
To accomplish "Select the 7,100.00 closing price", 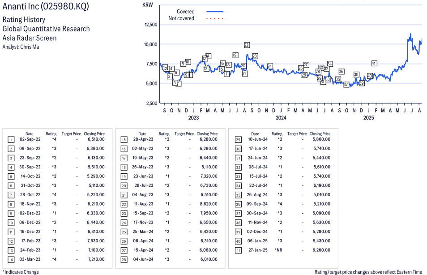I will [96, 250].
